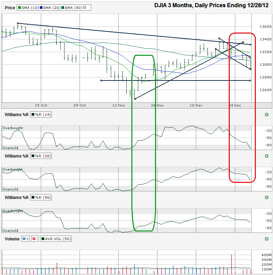Click the 13000 price axis label
Image resolution: width=273 pixels, height=275 pixels.
coord(265,64)
